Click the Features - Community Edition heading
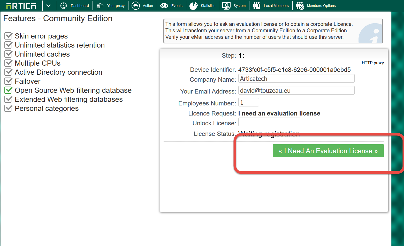 tap(58, 19)
